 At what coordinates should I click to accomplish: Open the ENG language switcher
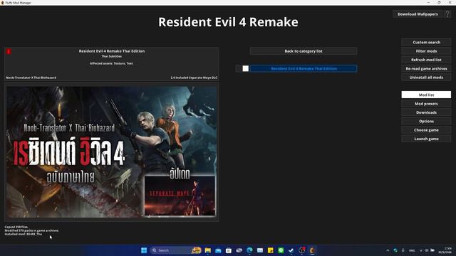412,250
